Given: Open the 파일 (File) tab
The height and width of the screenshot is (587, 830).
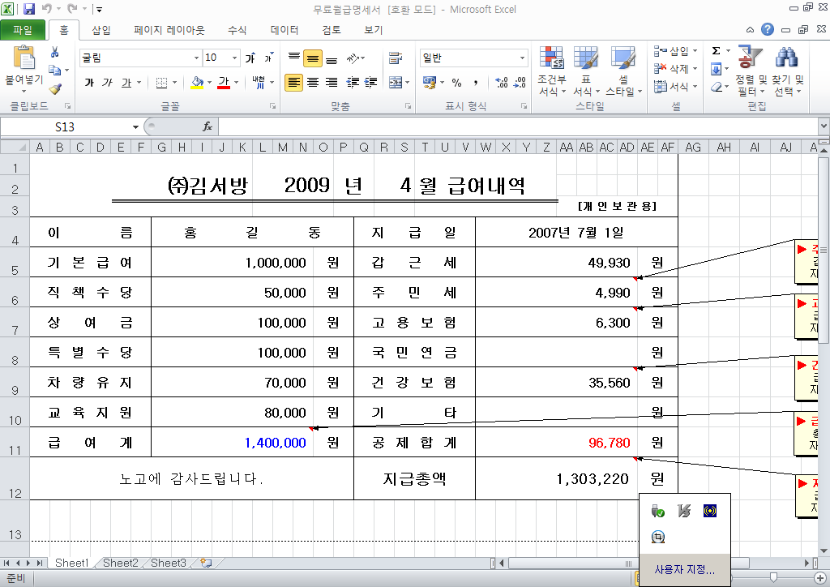Looking at the screenshot, I should (x=23, y=31).
